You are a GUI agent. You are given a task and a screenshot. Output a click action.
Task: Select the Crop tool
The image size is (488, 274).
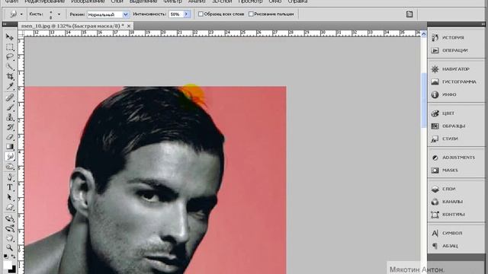pos(10,76)
